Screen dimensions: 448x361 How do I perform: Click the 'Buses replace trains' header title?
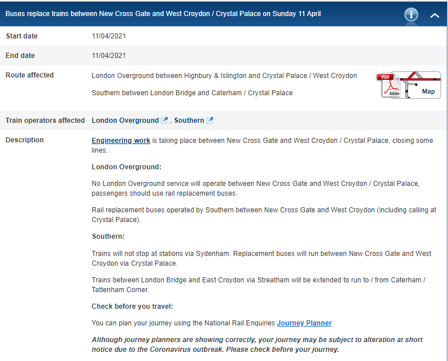(163, 14)
